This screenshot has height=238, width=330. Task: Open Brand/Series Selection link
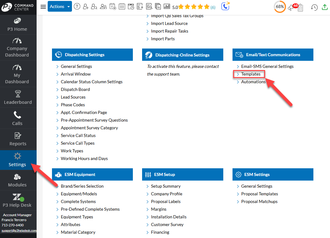click(82, 186)
